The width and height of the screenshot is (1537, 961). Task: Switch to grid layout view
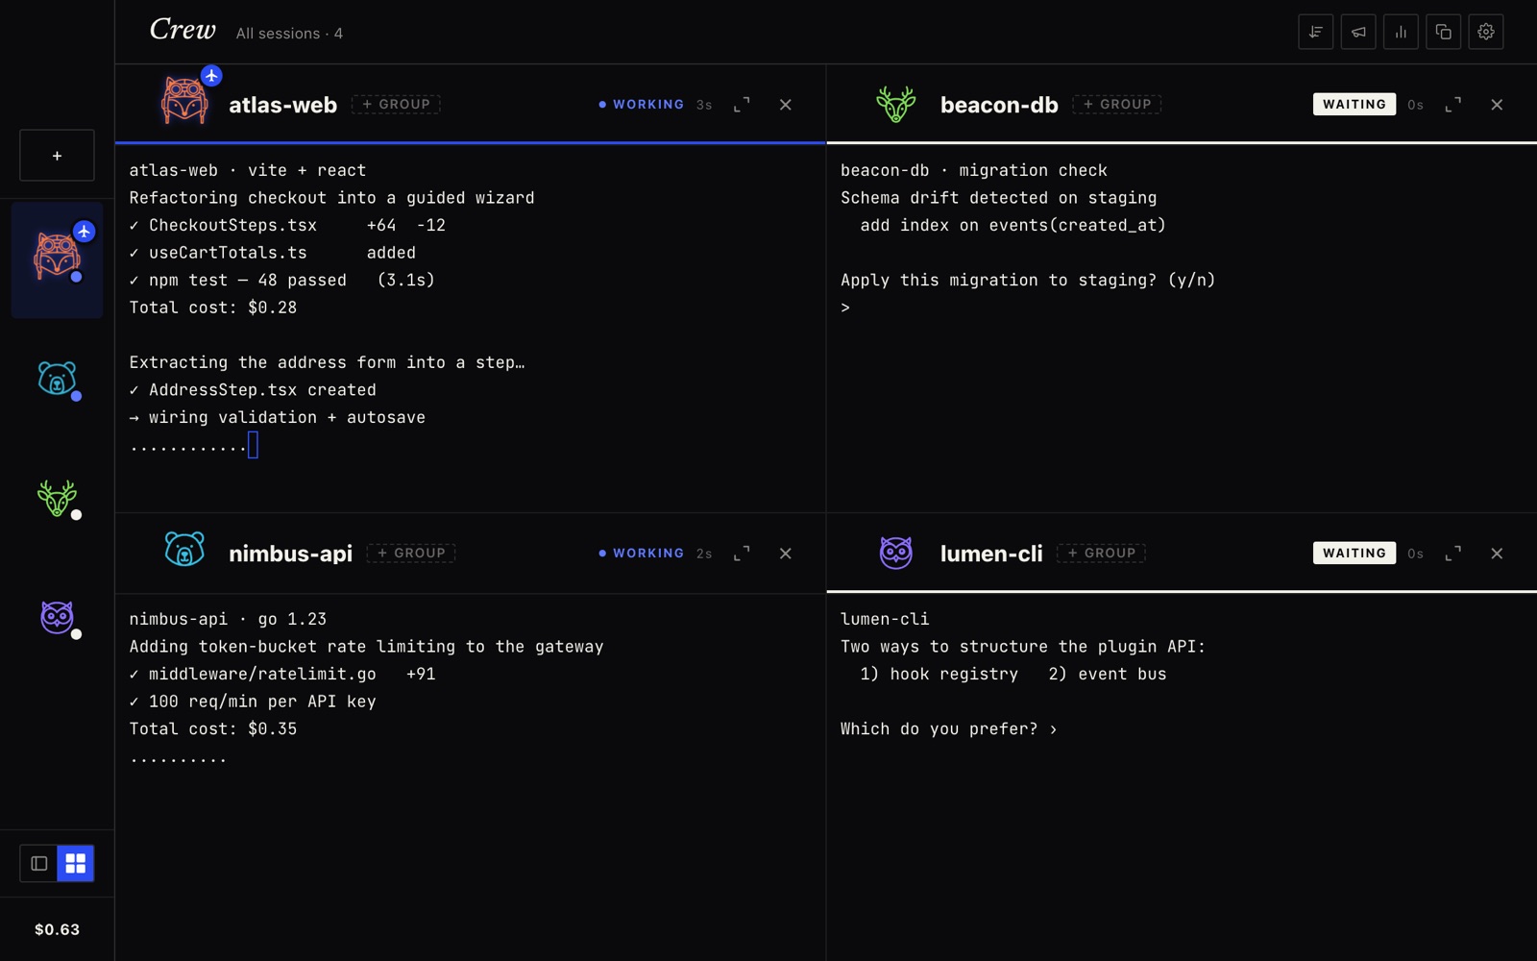pyautogui.click(x=75, y=863)
